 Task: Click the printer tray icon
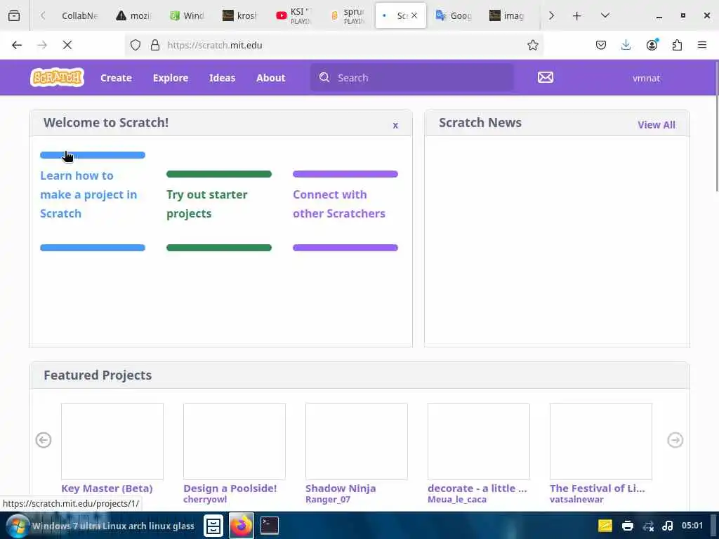click(x=627, y=526)
